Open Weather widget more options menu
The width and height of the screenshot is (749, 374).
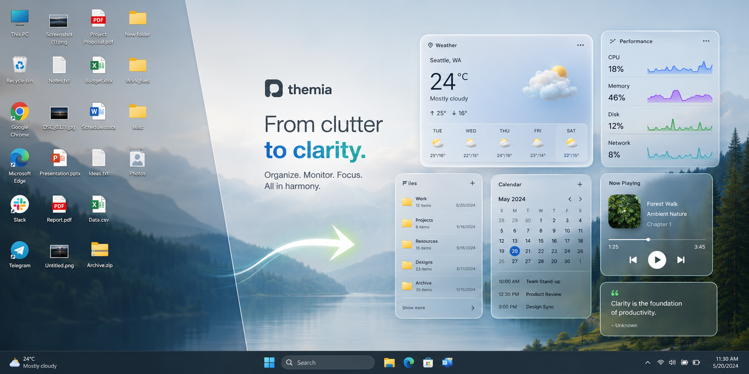(x=580, y=45)
